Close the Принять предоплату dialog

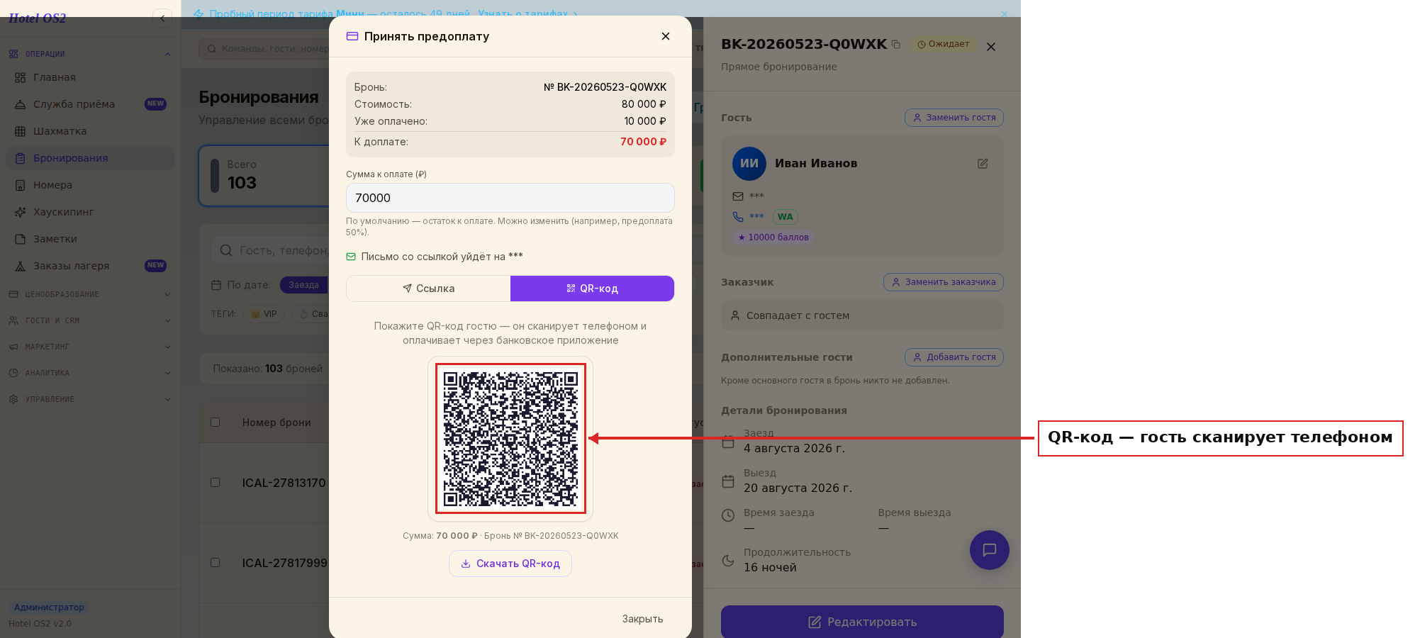(665, 36)
